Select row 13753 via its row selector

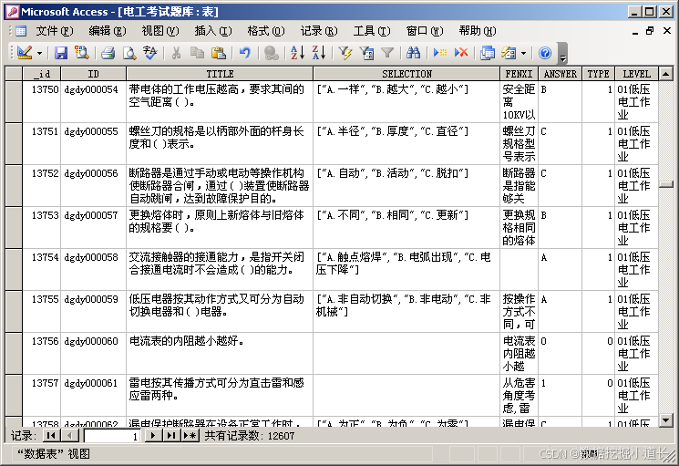point(14,227)
